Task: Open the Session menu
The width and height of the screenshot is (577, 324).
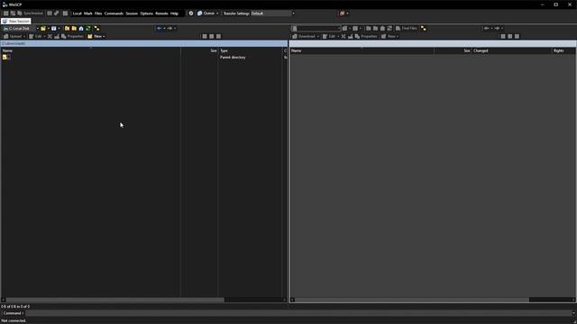Action: [x=132, y=13]
